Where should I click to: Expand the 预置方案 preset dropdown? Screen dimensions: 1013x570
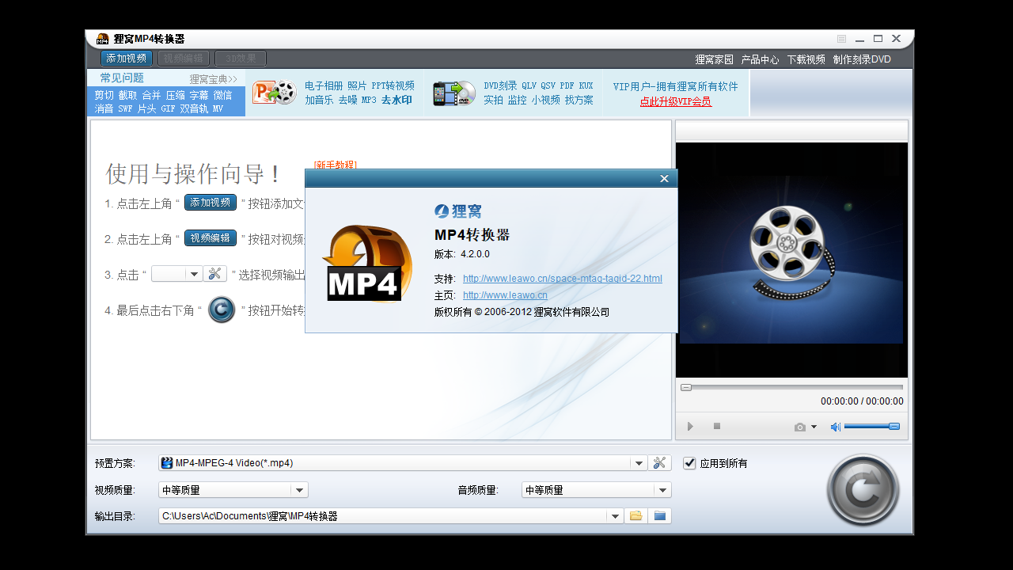coord(639,463)
